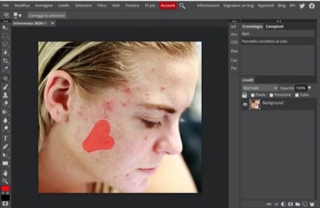320x208 pixels.
Task: Select the Eyedropper tool
Action: 5,69
